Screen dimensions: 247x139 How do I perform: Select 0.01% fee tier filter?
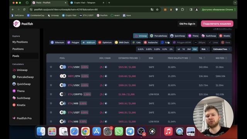140,49
